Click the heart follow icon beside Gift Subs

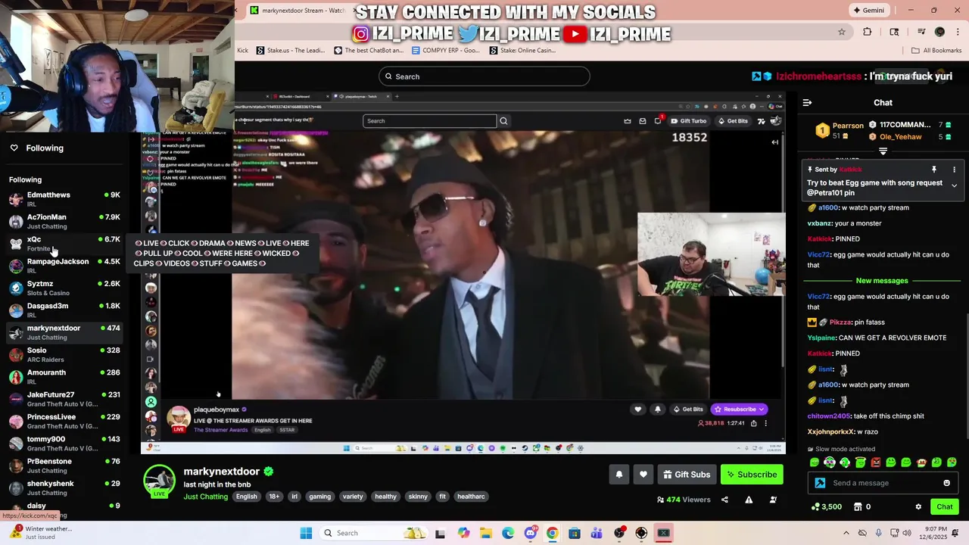click(x=643, y=475)
